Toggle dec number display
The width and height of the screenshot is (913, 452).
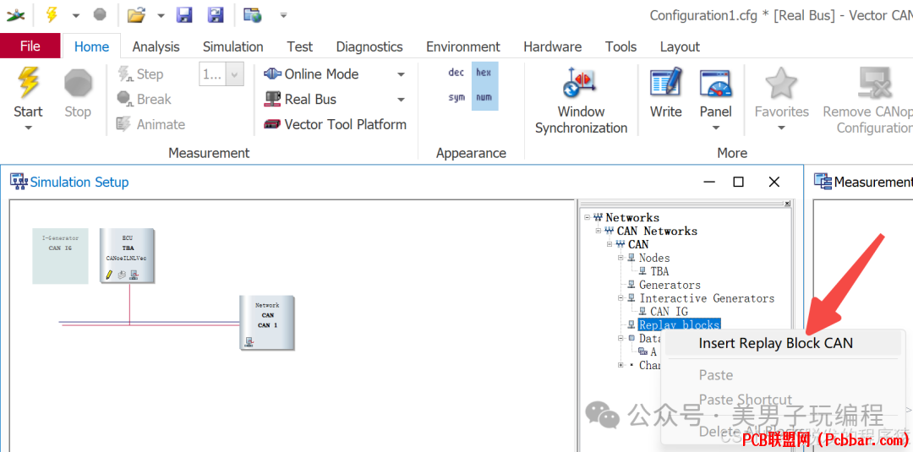tap(456, 73)
